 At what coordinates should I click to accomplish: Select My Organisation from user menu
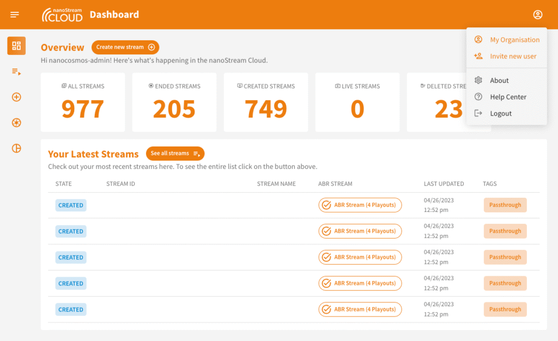pyautogui.click(x=514, y=40)
